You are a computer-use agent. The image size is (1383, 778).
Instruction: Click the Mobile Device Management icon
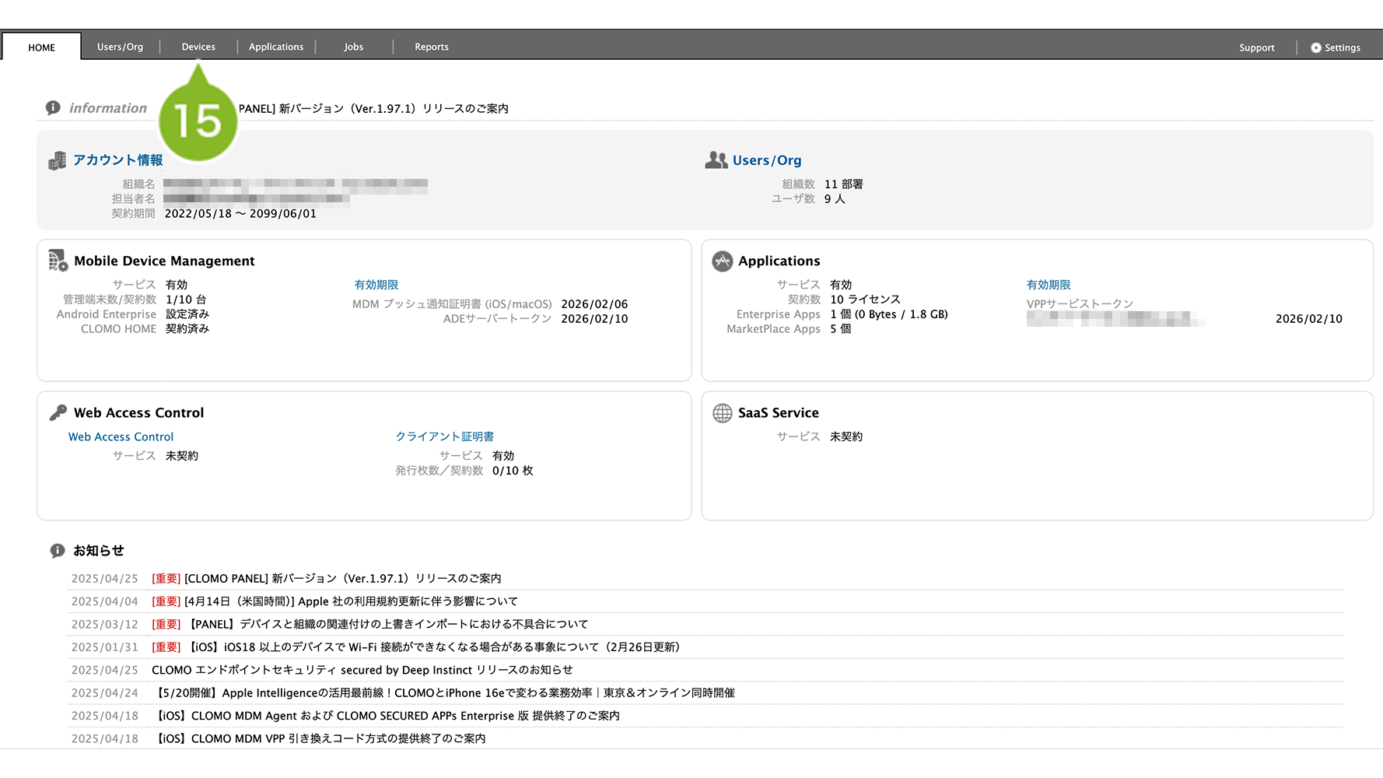coord(58,261)
